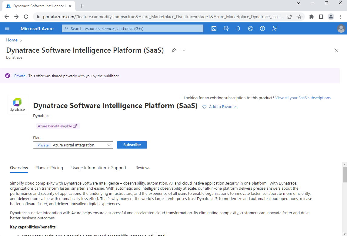Open portal settings gear

(250, 28)
